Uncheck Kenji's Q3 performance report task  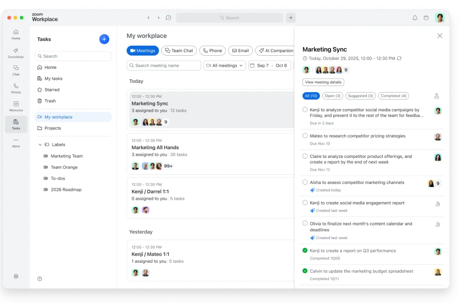305,251
